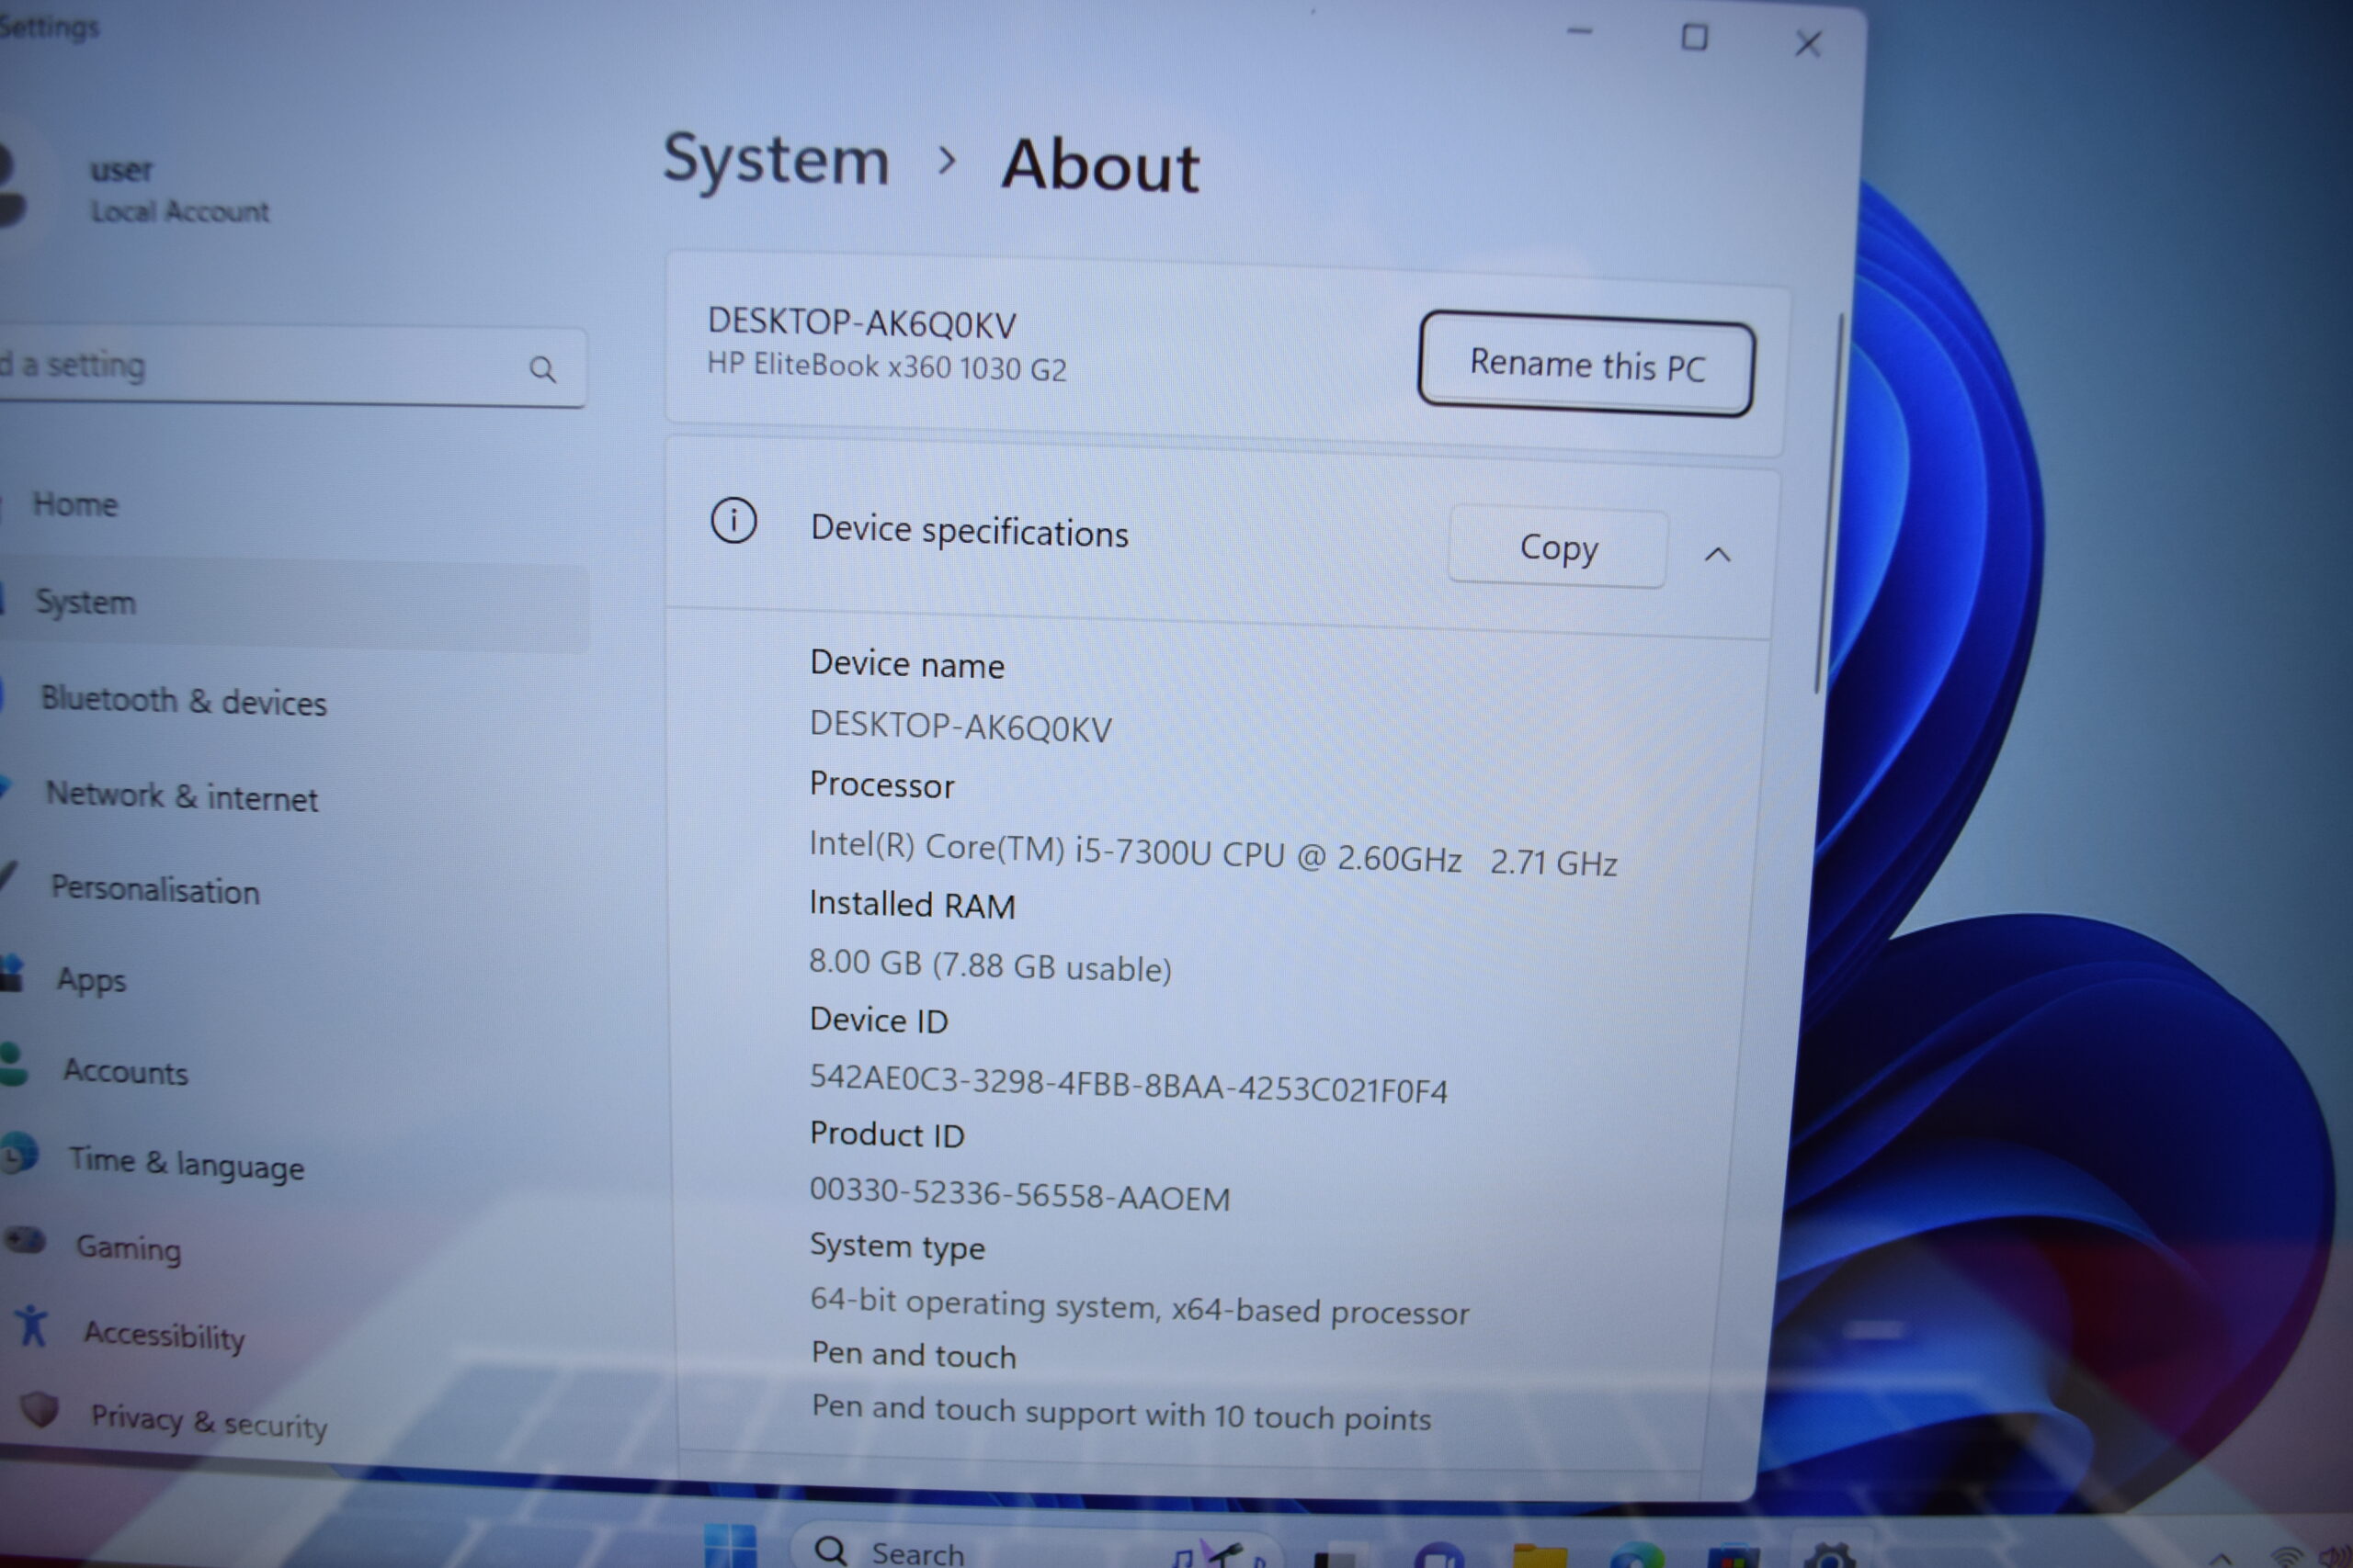Image resolution: width=2353 pixels, height=1568 pixels.
Task: Open File Explorer from the taskbar
Action: [x=1540, y=1555]
